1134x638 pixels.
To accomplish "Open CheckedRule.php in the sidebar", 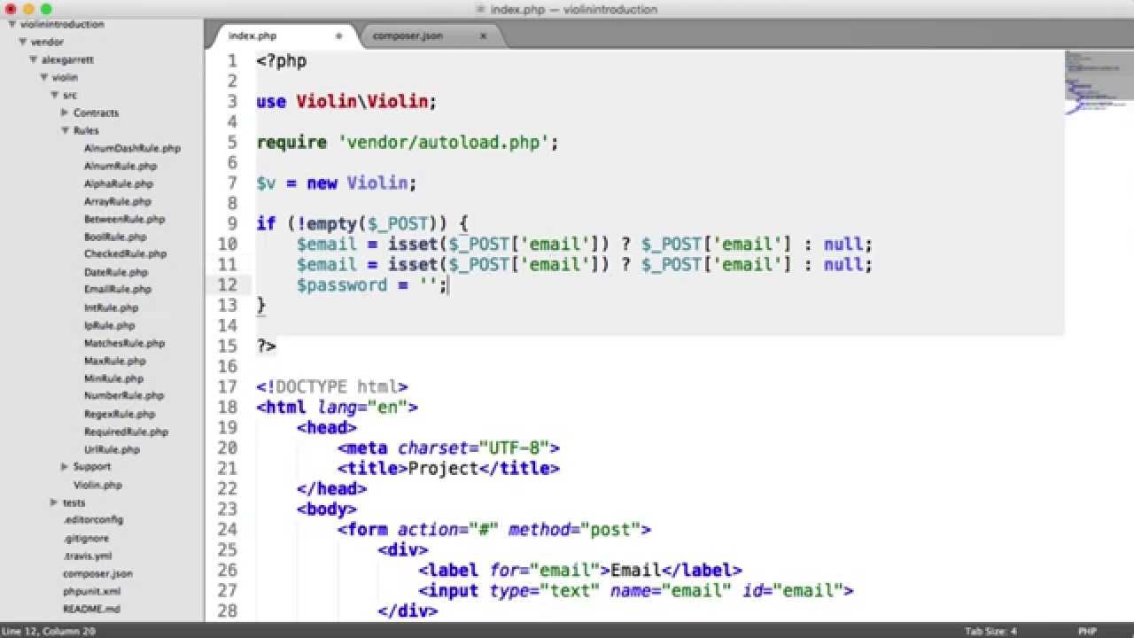I will [x=125, y=253].
